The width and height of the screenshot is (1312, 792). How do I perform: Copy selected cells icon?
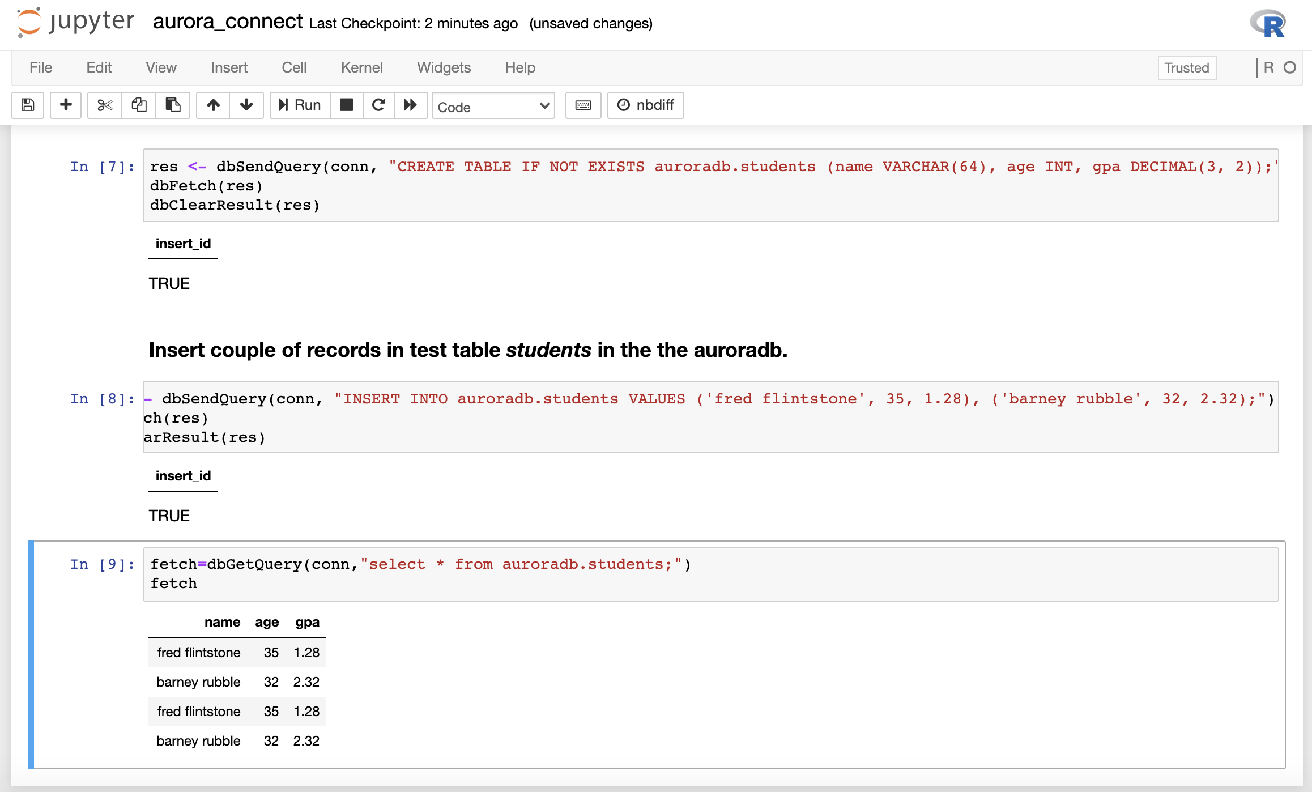[x=139, y=105]
